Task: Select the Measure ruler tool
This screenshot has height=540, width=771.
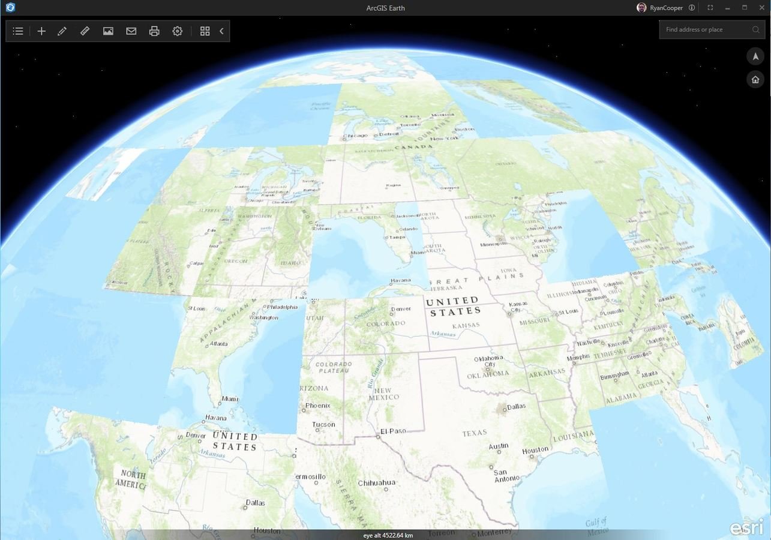Action: pyautogui.click(x=85, y=31)
